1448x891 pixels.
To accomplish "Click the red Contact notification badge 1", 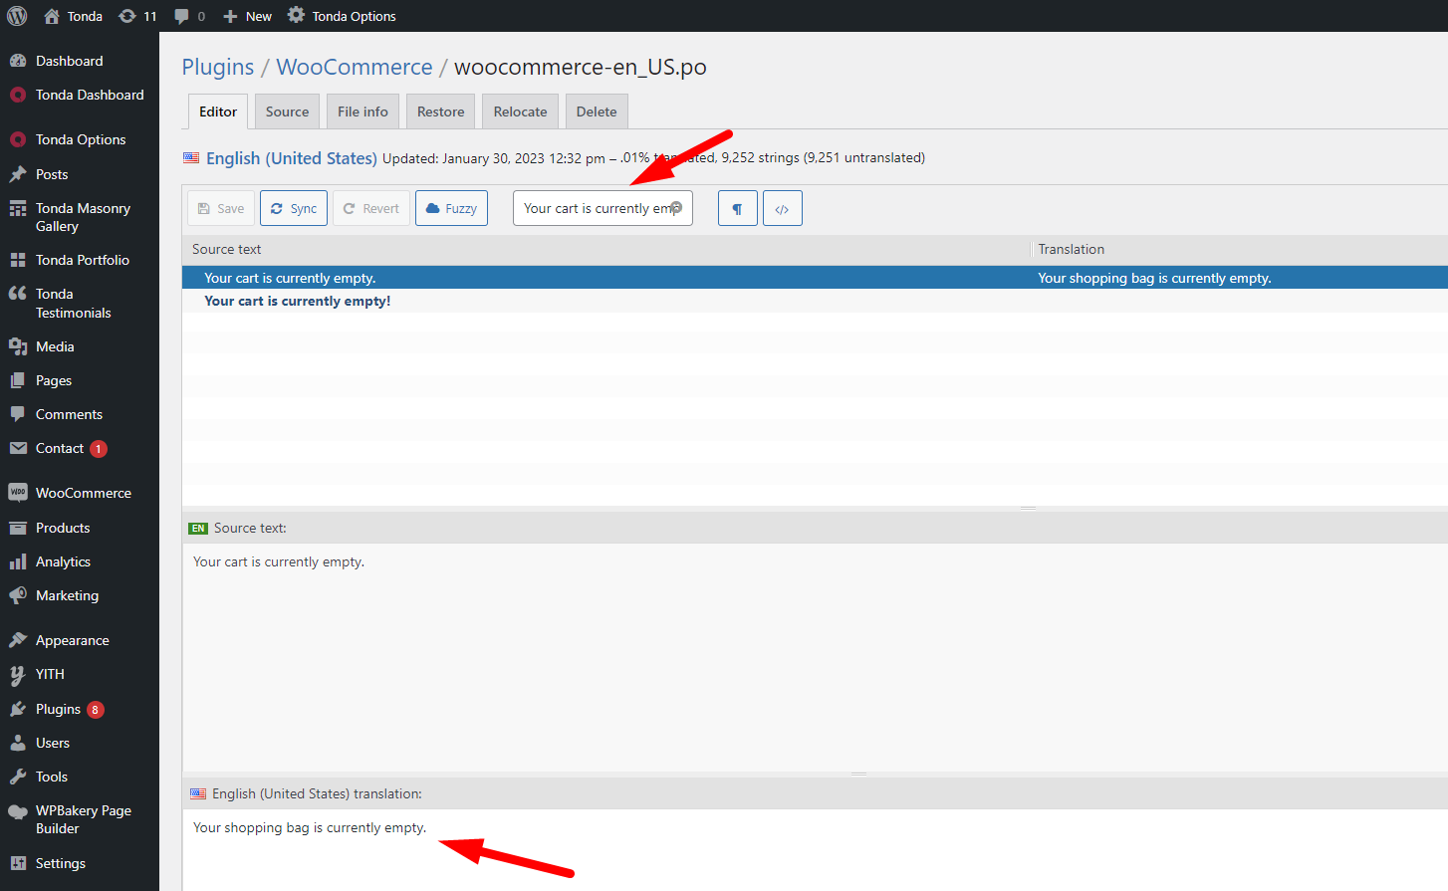I will [99, 449].
